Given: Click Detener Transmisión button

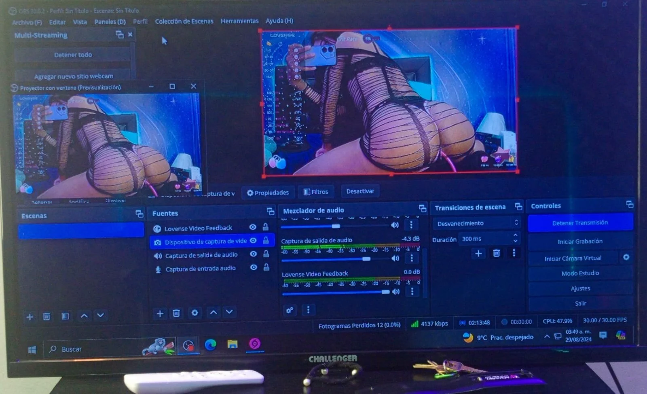Looking at the screenshot, I should coord(580,223).
